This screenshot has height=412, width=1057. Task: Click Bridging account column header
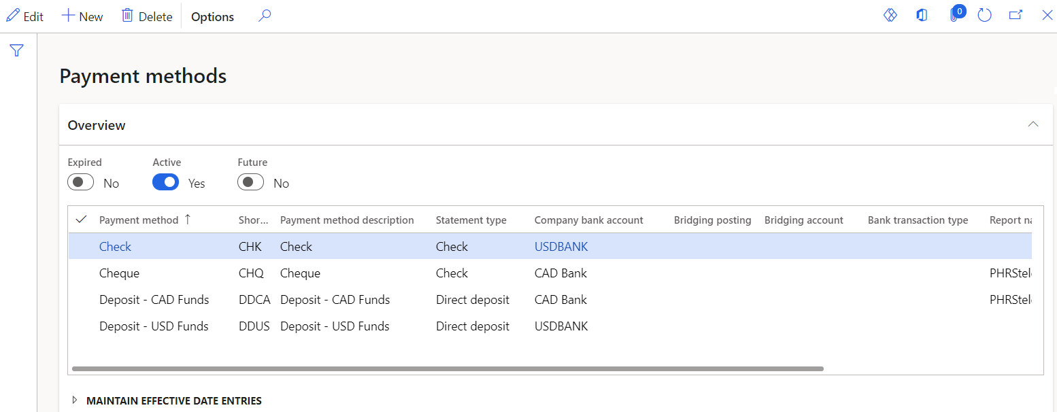(804, 220)
